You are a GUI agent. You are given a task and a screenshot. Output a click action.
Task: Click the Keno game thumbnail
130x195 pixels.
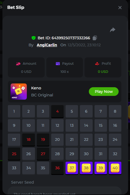[19, 92]
